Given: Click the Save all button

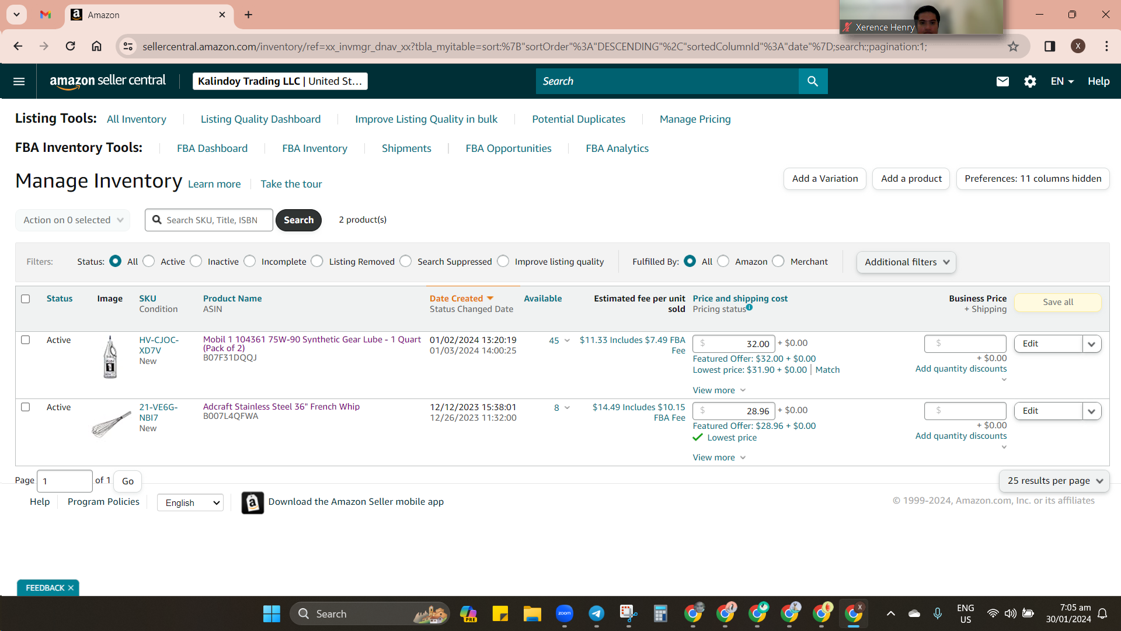Looking at the screenshot, I should point(1058,302).
